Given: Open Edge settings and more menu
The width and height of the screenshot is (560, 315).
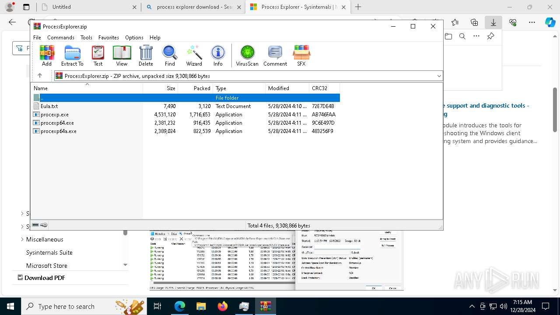Looking at the screenshot, I should (532, 22).
